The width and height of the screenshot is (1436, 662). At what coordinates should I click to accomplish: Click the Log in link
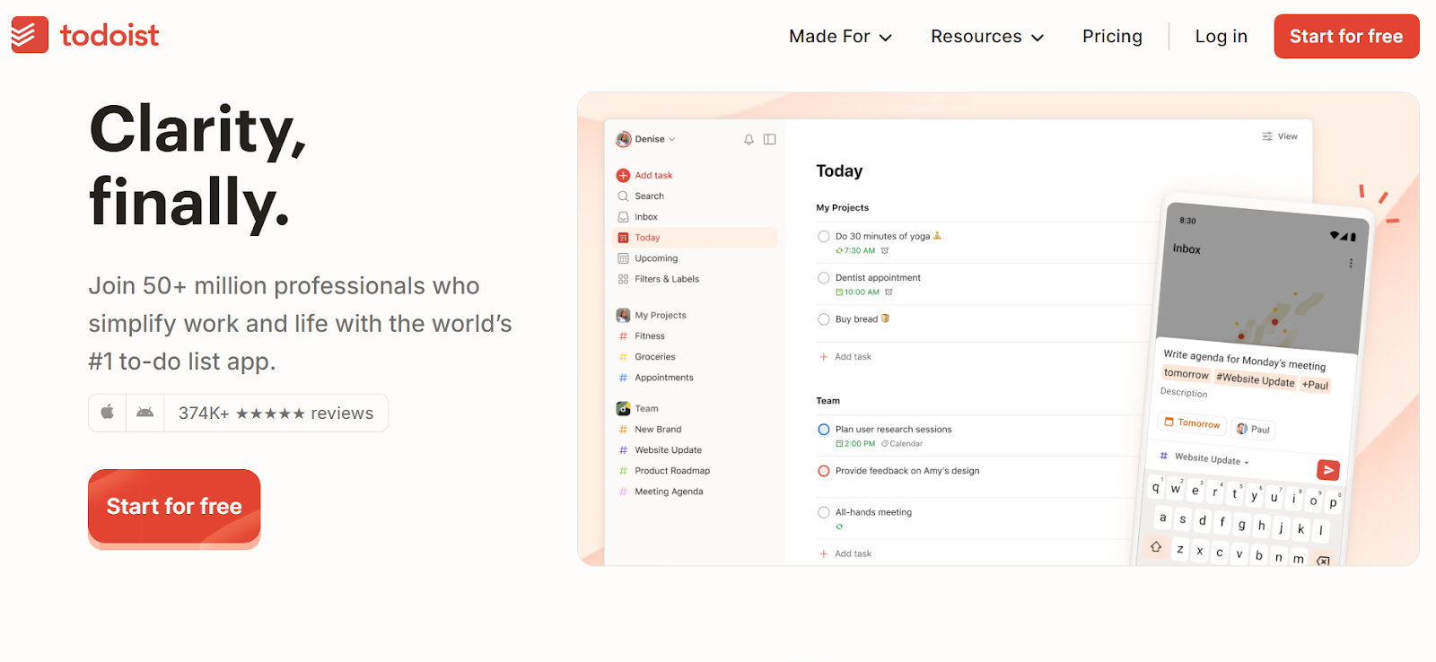pyautogui.click(x=1221, y=37)
